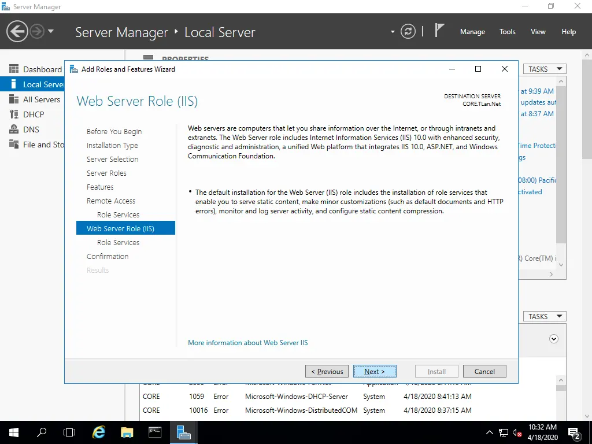Open taskbar Search icon
Viewport: 592px width, 444px height.
click(x=42, y=432)
